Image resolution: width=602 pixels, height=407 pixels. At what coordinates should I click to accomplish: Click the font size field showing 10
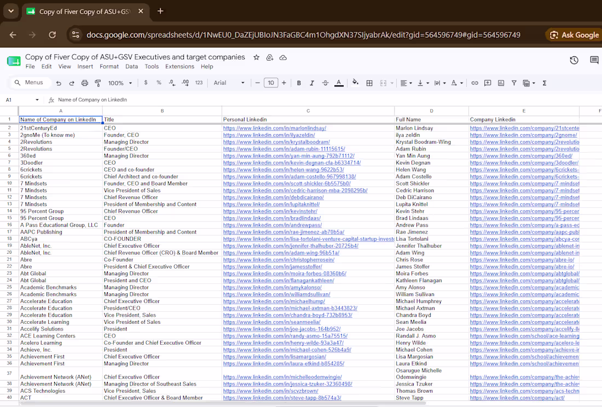pos(271,83)
